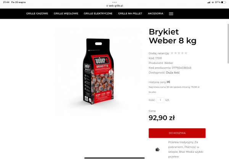Rate product with third star
This screenshot has height=160, width=229.
[x=179, y=53]
